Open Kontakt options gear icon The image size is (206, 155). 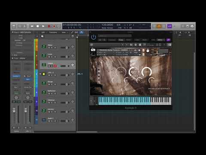click(136, 45)
